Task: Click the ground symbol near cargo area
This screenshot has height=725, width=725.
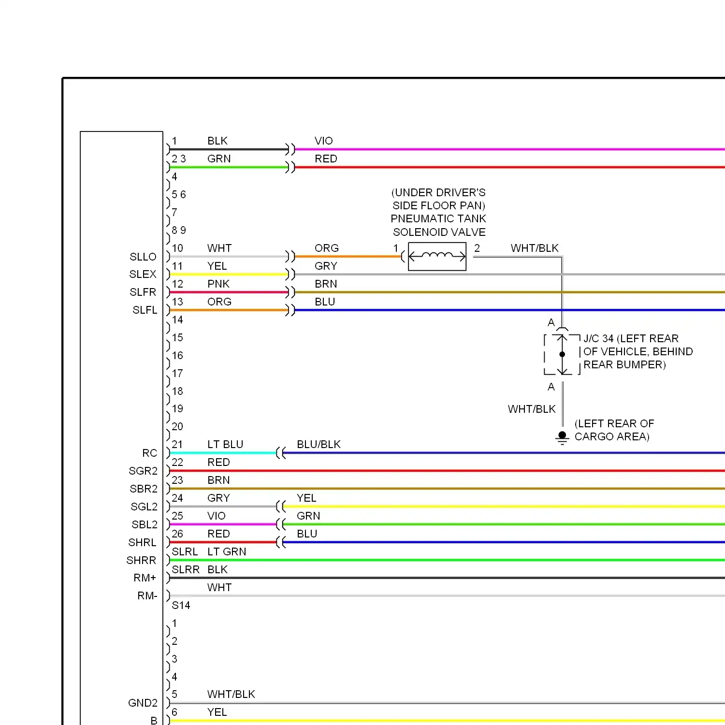Action: click(x=562, y=438)
